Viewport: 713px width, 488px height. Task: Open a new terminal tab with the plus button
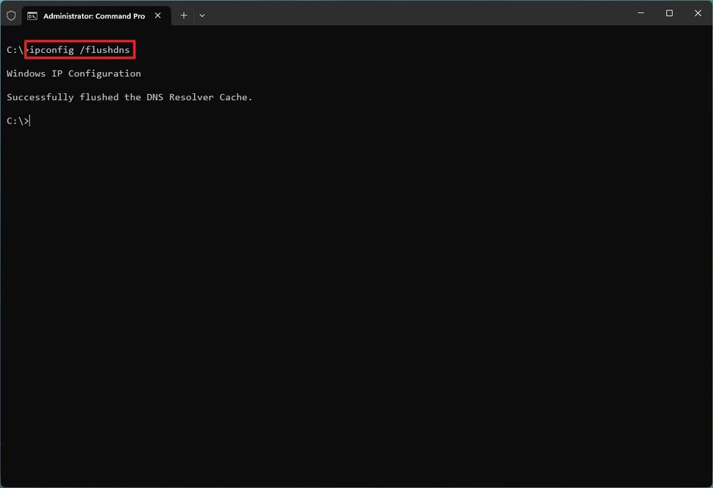(x=183, y=15)
